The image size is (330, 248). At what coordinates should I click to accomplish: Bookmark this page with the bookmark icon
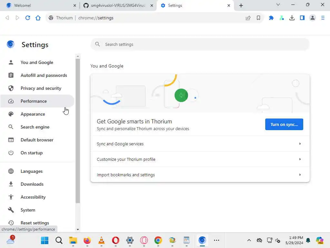pos(258,18)
